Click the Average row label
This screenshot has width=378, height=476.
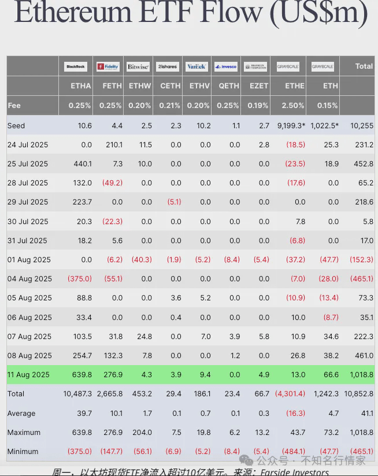(21, 414)
